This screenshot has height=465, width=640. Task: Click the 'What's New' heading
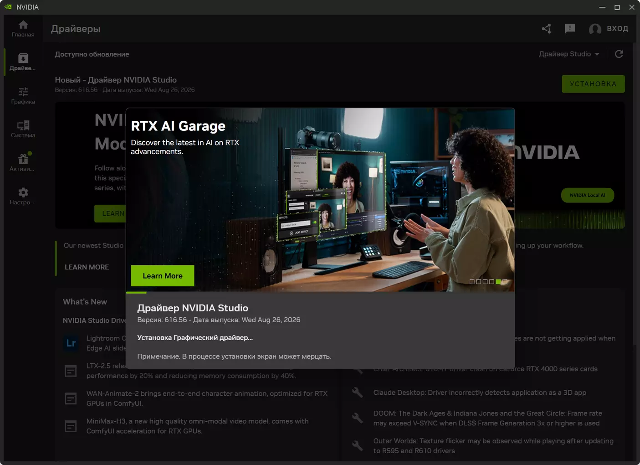click(x=85, y=302)
